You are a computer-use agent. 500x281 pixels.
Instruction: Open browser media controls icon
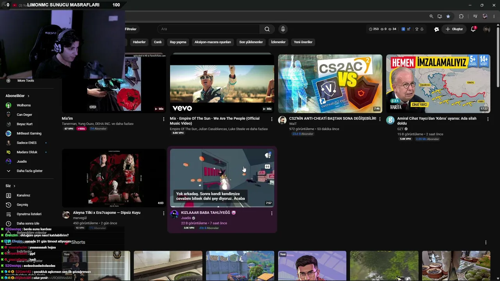475,16
